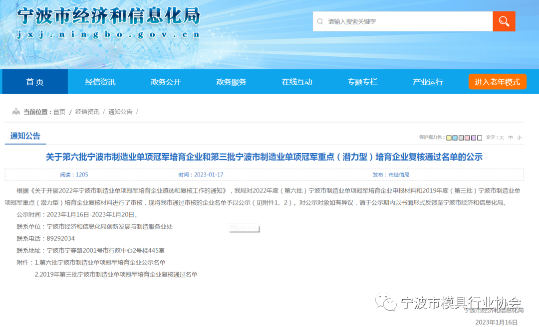Open the 政务服务 navigation menu

(231, 82)
